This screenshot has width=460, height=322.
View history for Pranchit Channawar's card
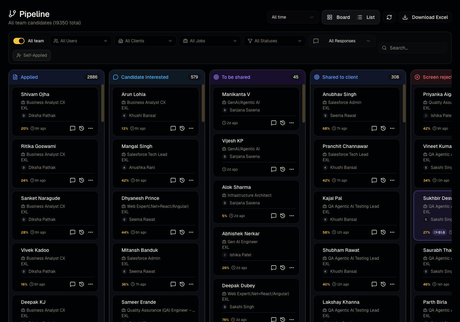coord(383,180)
